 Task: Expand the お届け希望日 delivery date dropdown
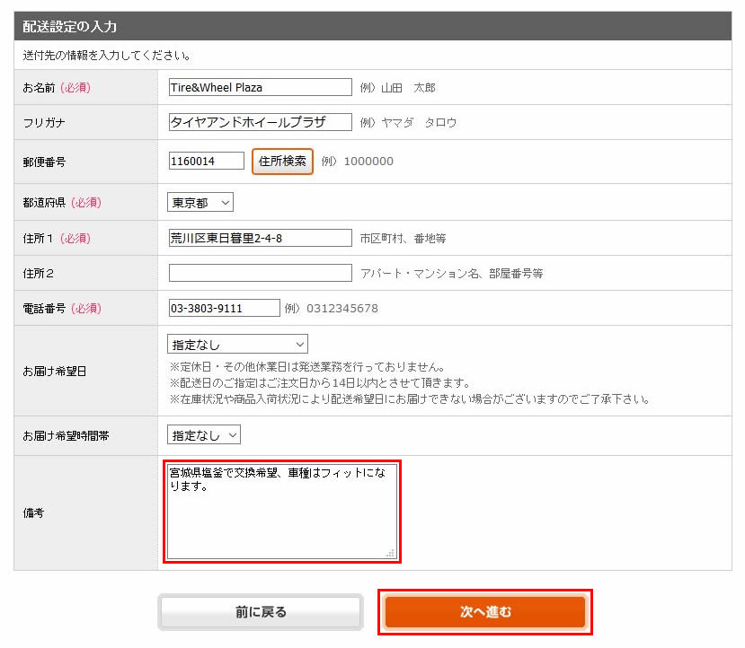click(236, 343)
